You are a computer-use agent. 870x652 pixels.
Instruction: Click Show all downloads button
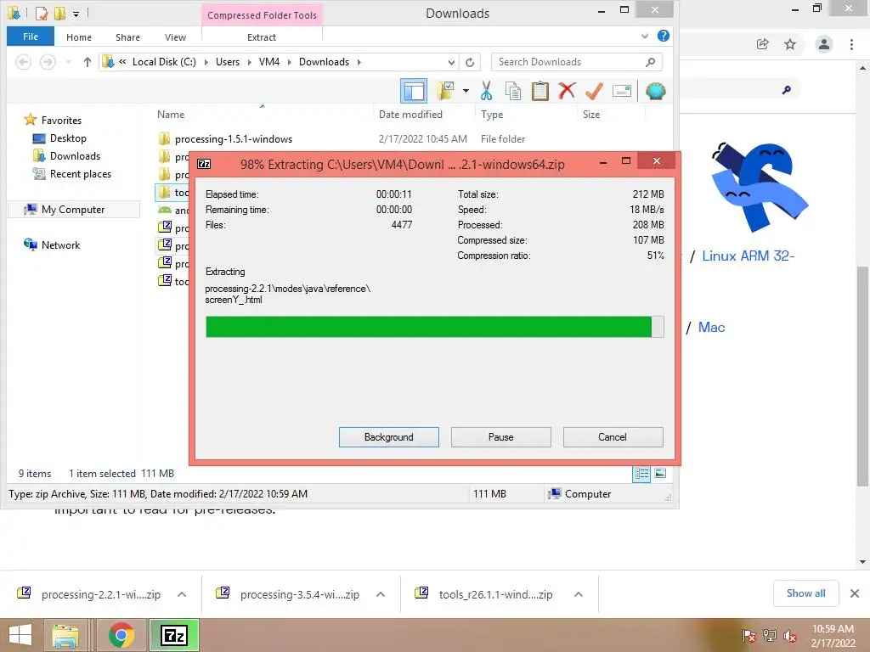click(x=805, y=593)
